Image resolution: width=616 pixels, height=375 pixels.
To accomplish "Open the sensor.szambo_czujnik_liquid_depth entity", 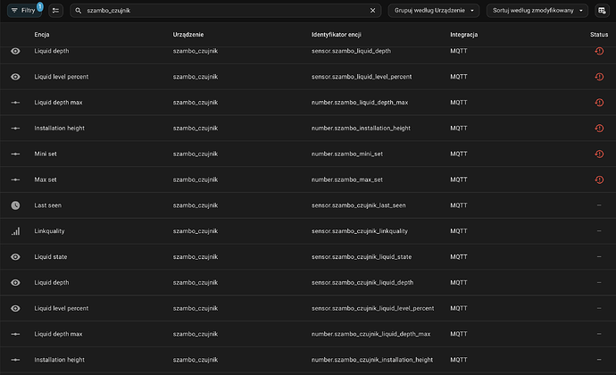I will (362, 282).
